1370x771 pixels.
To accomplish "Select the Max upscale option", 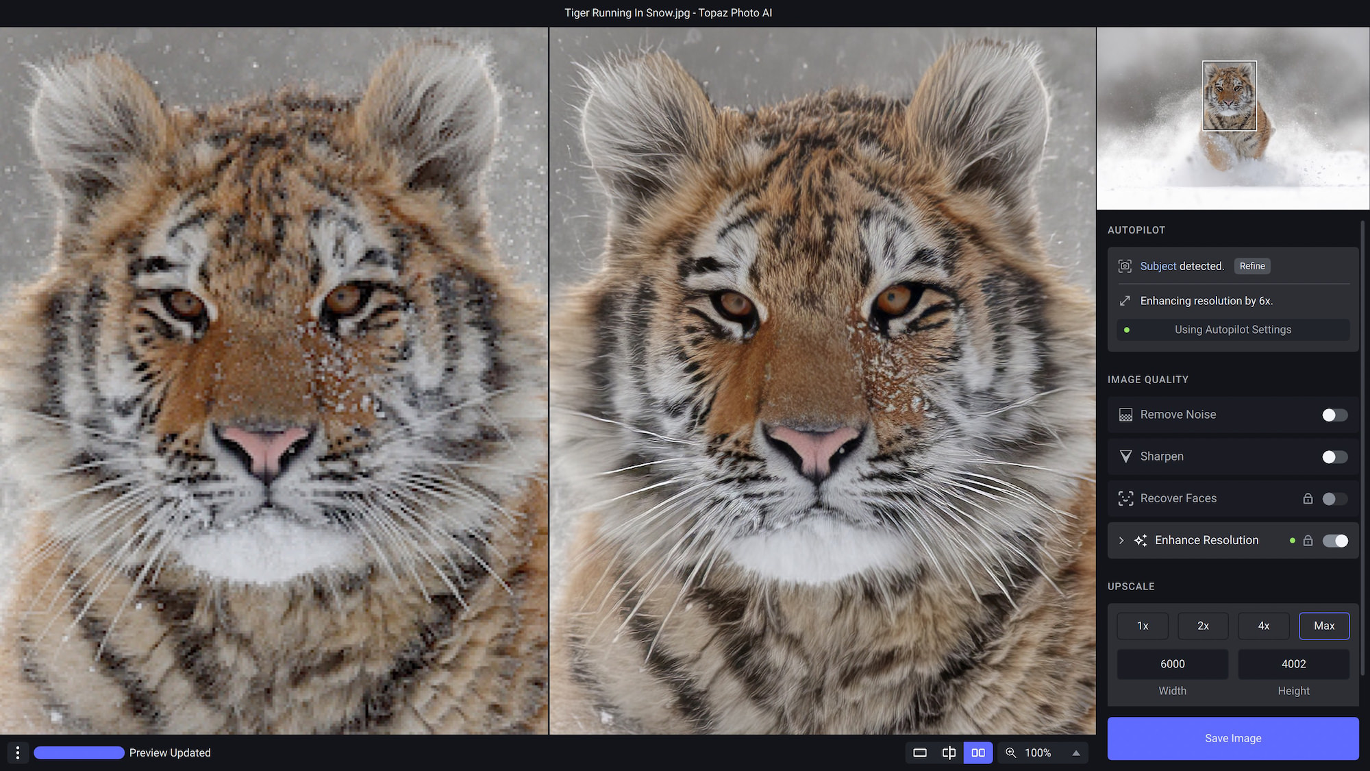I will tap(1324, 626).
